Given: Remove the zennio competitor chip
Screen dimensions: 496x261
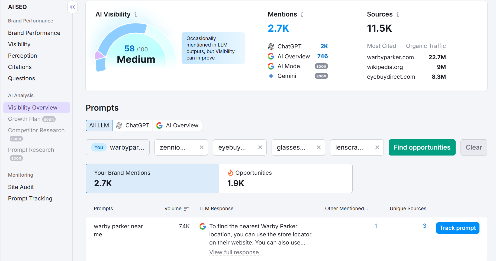Looking at the screenshot, I should 201,147.
